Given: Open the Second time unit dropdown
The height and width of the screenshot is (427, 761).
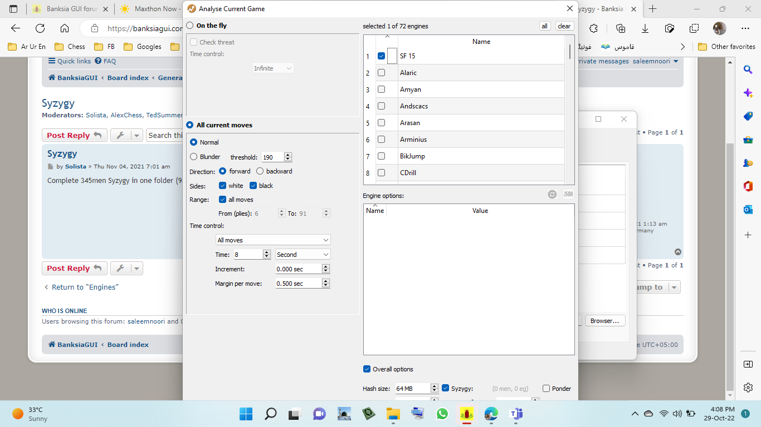Looking at the screenshot, I should (303, 254).
